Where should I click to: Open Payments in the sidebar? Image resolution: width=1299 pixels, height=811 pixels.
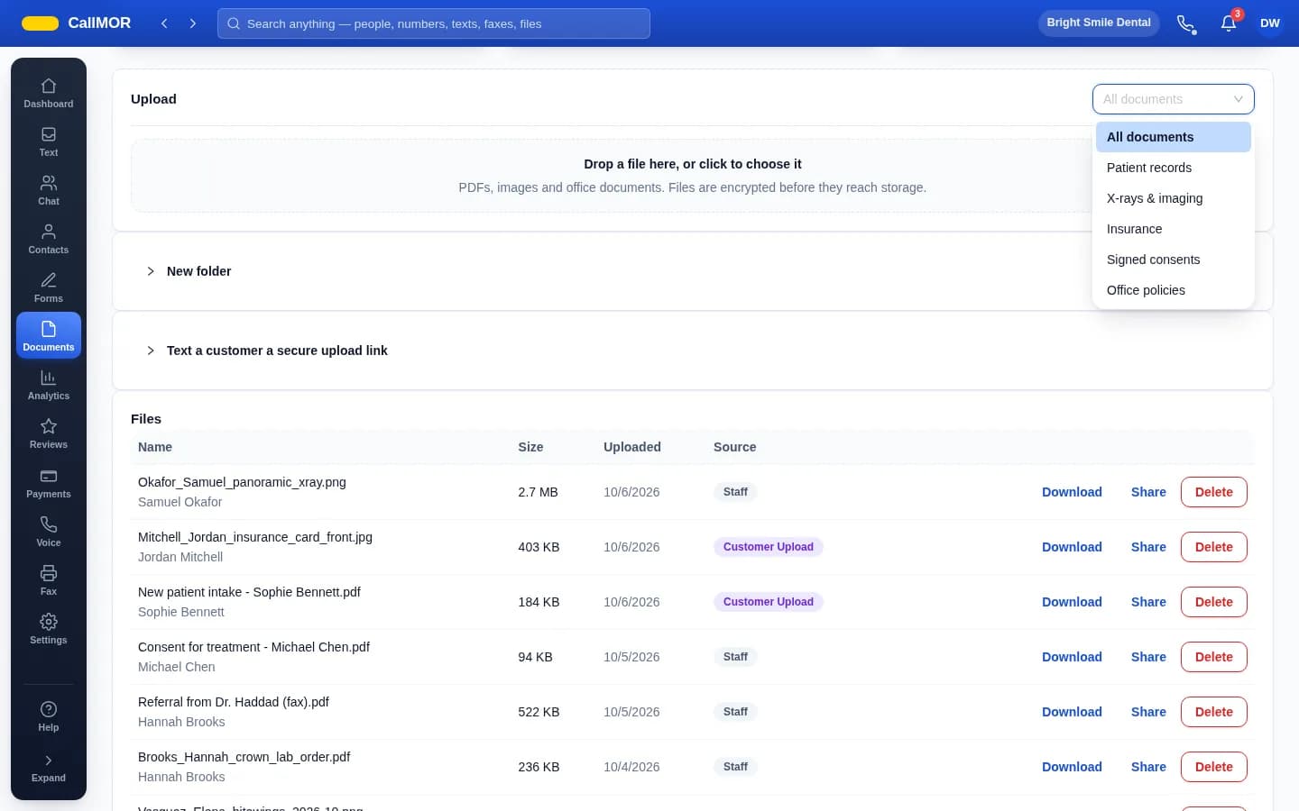click(x=49, y=483)
